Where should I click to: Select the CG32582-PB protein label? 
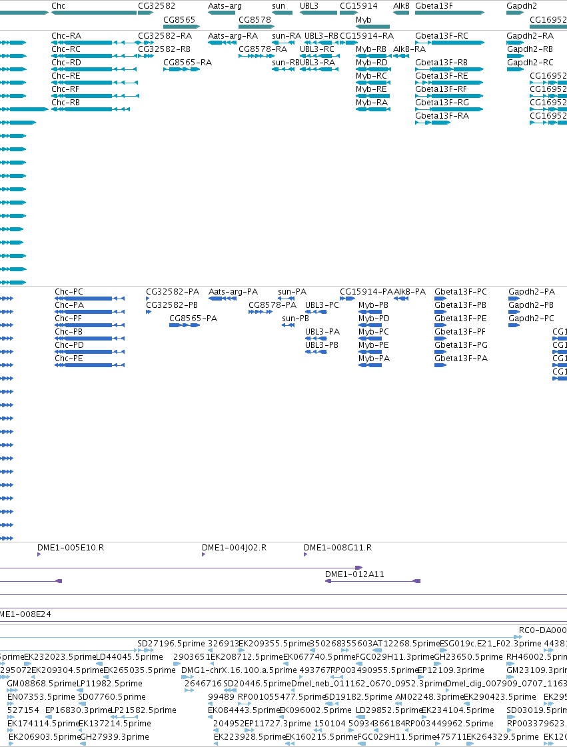[171, 305]
